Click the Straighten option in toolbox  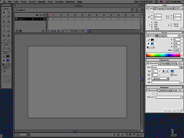click(8, 76)
